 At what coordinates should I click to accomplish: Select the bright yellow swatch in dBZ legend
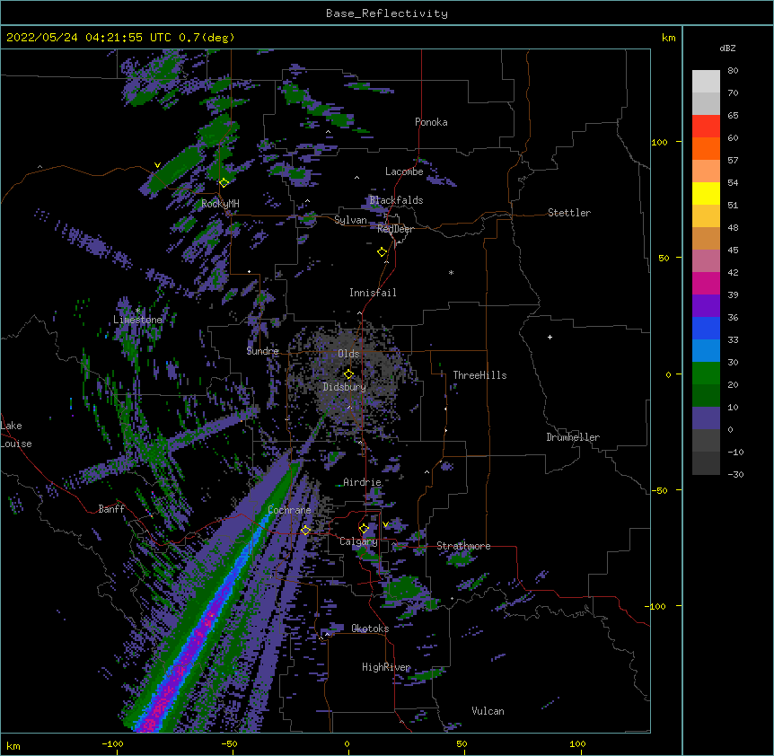pyautogui.click(x=706, y=193)
